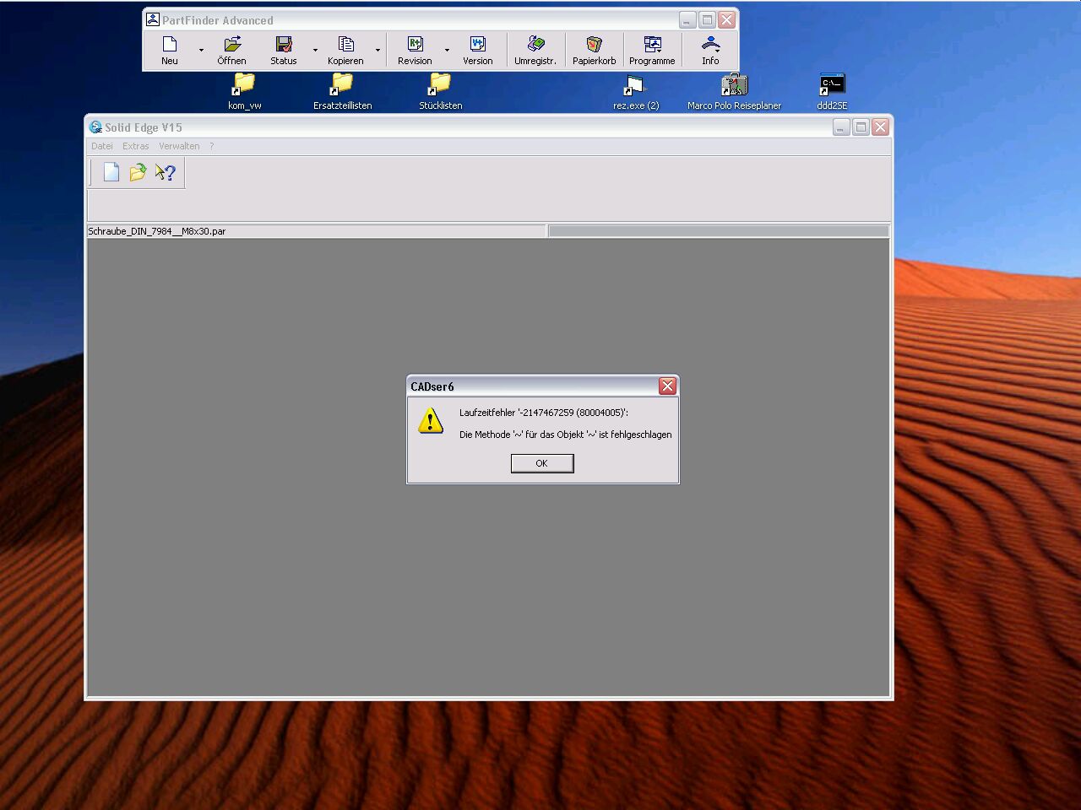Open Datei menu in Solid Edge

(x=102, y=146)
